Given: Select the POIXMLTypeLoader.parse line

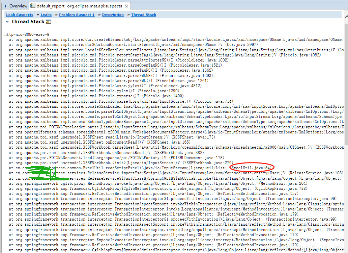Looking at the screenshot, I should pyautogui.click(x=176, y=127).
